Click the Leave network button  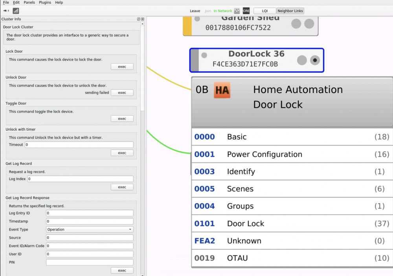[x=195, y=11]
